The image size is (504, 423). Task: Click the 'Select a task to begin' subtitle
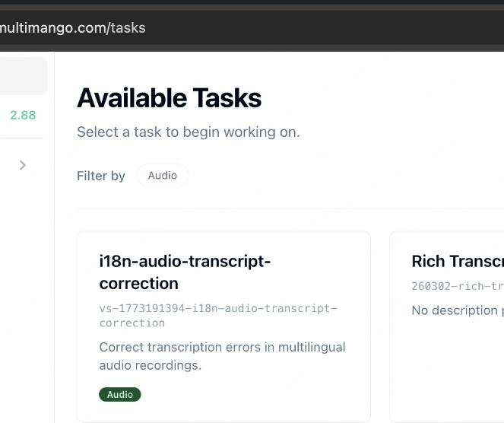tap(189, 132)
